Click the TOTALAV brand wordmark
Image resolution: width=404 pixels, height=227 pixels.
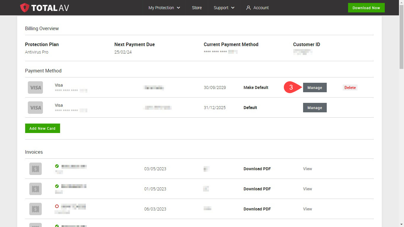click(50, 8)
